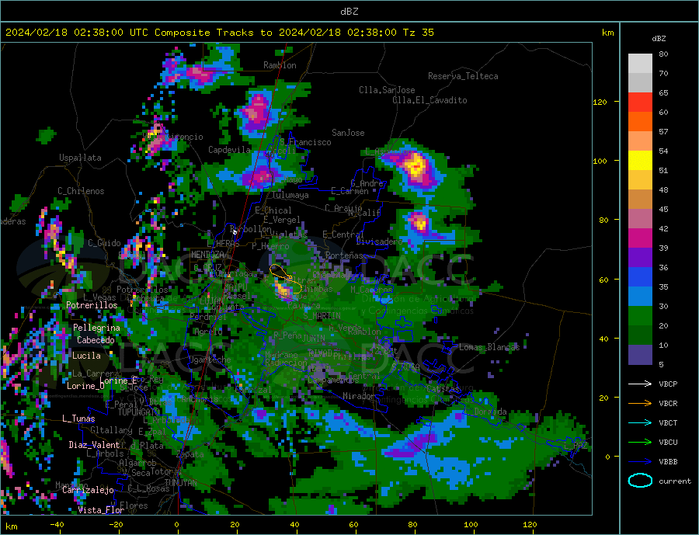699x535 pixels.
Task: Click the 'Borbollon' map label
Action: [251, 229]
